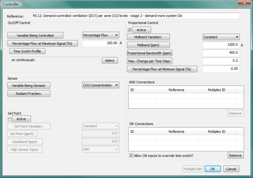The width and height of the screenshot is (253, 178).
Task: Confirm the dialog with OK
Action: [x=212, y=169]
